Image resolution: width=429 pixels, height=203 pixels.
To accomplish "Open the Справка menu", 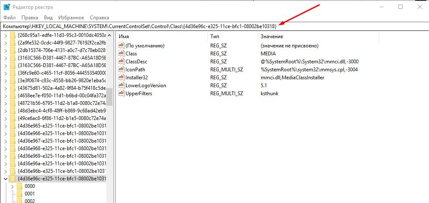I will pos(99,18).
